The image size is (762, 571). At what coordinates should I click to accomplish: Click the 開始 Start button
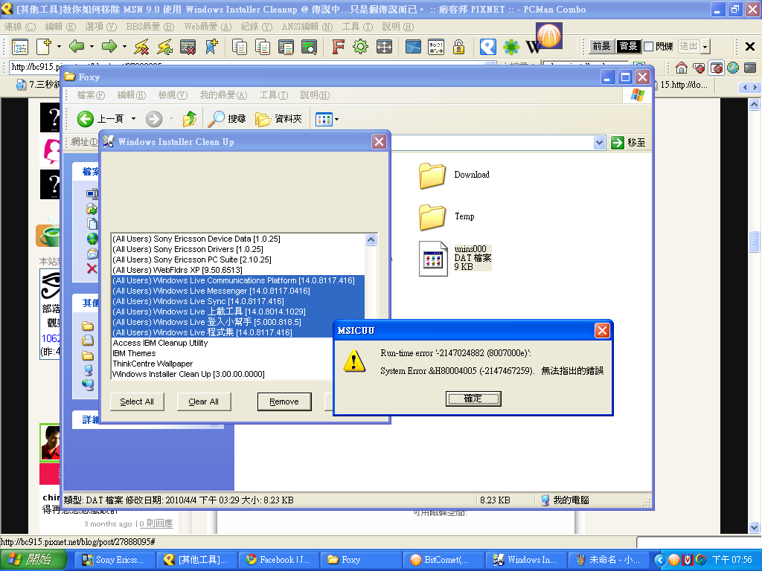click(33, 560)
